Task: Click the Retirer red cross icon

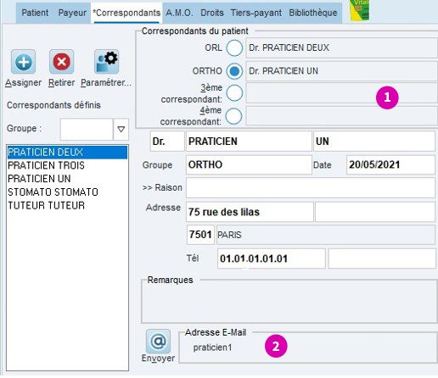Action: tap(61, 62)
